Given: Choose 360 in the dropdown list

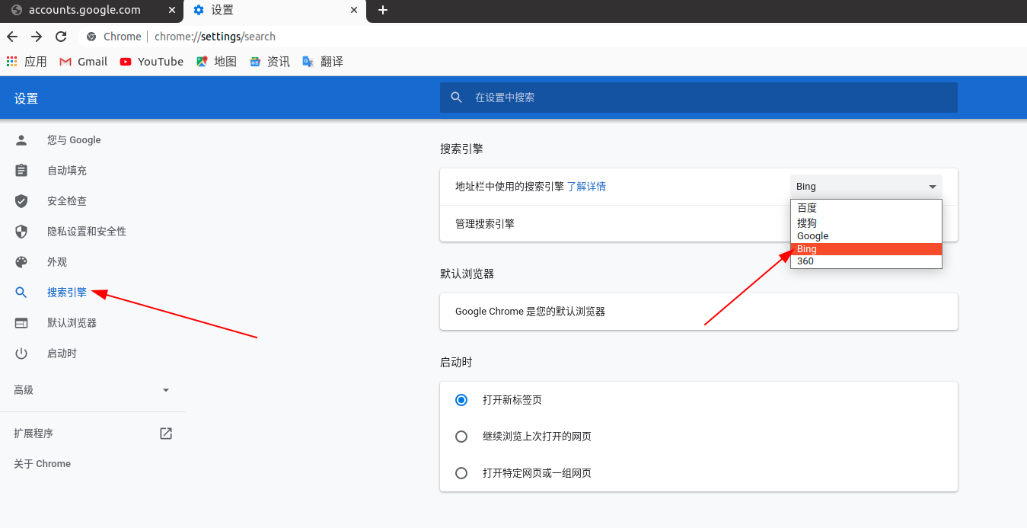Looking at the screenshot, I should coord(866,261).
